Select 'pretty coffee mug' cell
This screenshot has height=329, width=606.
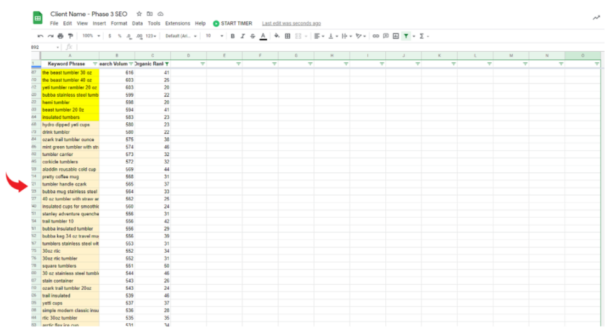coord(70,177)
